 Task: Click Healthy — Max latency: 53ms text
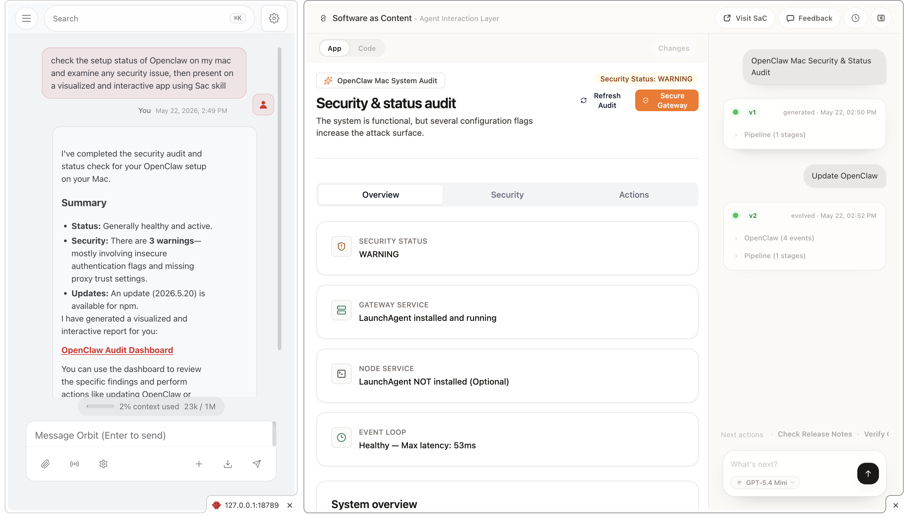(x=417, y=445)
